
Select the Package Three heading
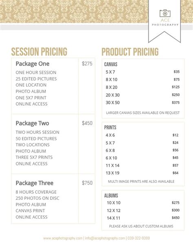click(x=34, y=183)
